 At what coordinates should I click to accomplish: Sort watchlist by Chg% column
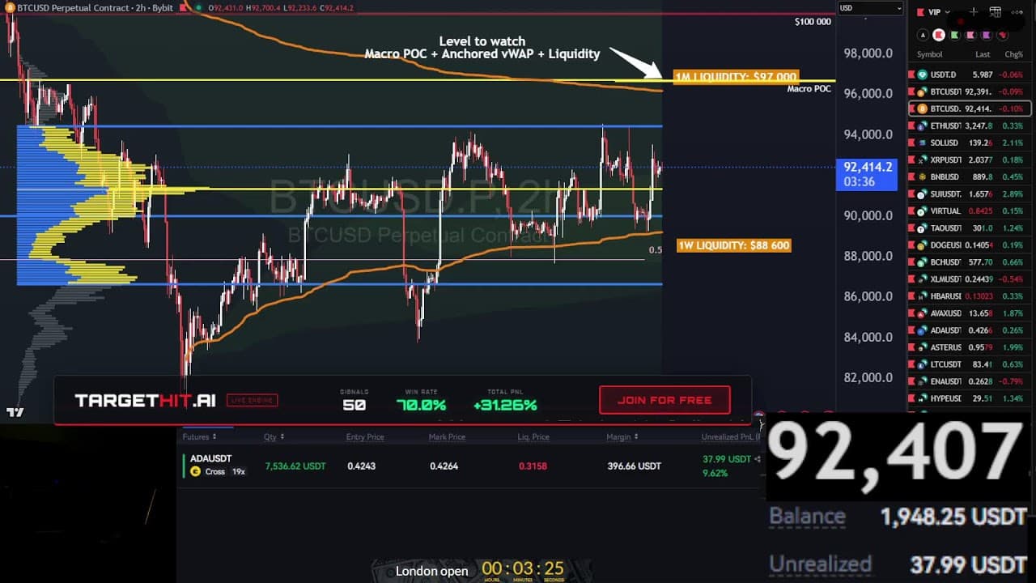click(x=1013, y=55)
